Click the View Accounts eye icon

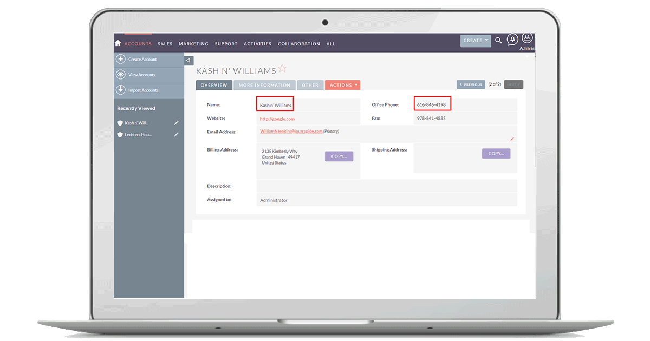point(121,75)
